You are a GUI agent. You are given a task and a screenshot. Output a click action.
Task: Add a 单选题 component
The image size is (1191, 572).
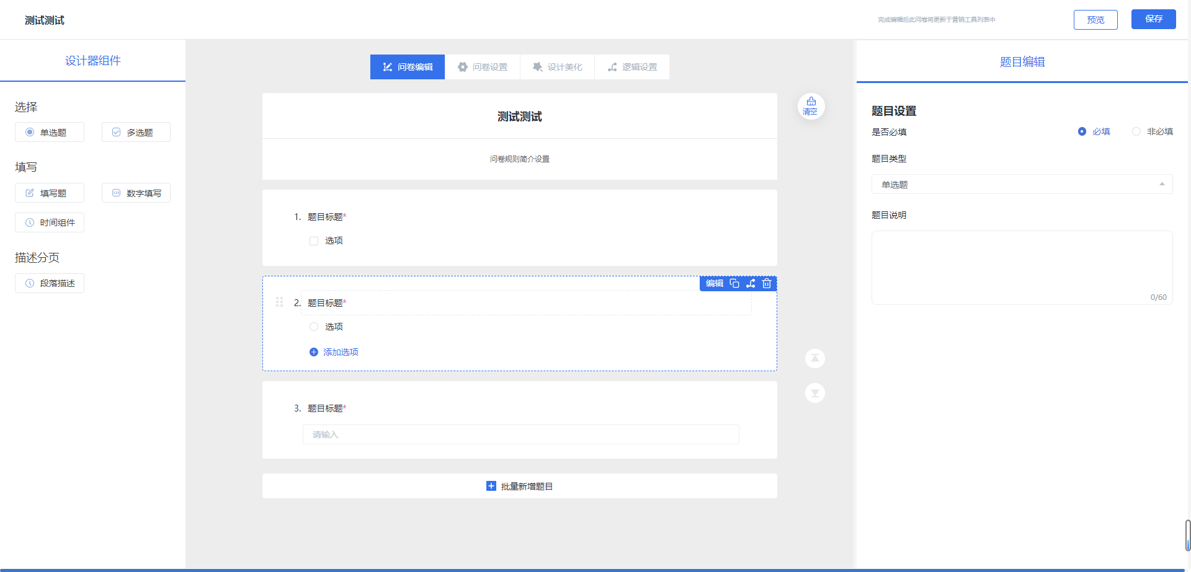coord(50,132)
